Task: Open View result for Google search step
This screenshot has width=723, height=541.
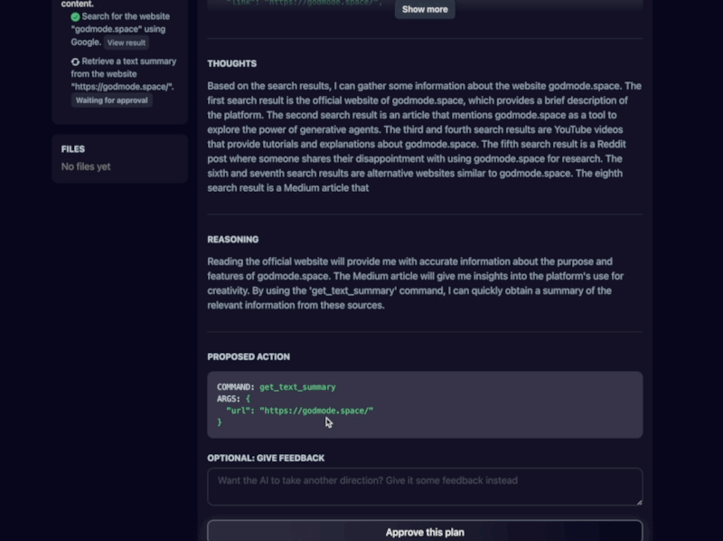Action: pos(127,43)
